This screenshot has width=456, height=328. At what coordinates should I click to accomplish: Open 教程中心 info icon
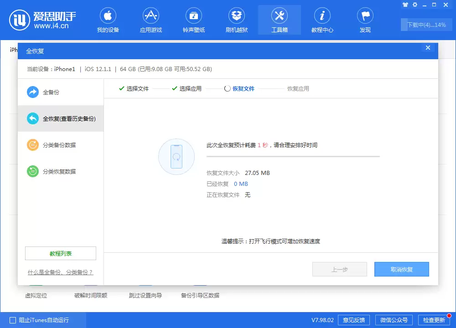point(322,15)
